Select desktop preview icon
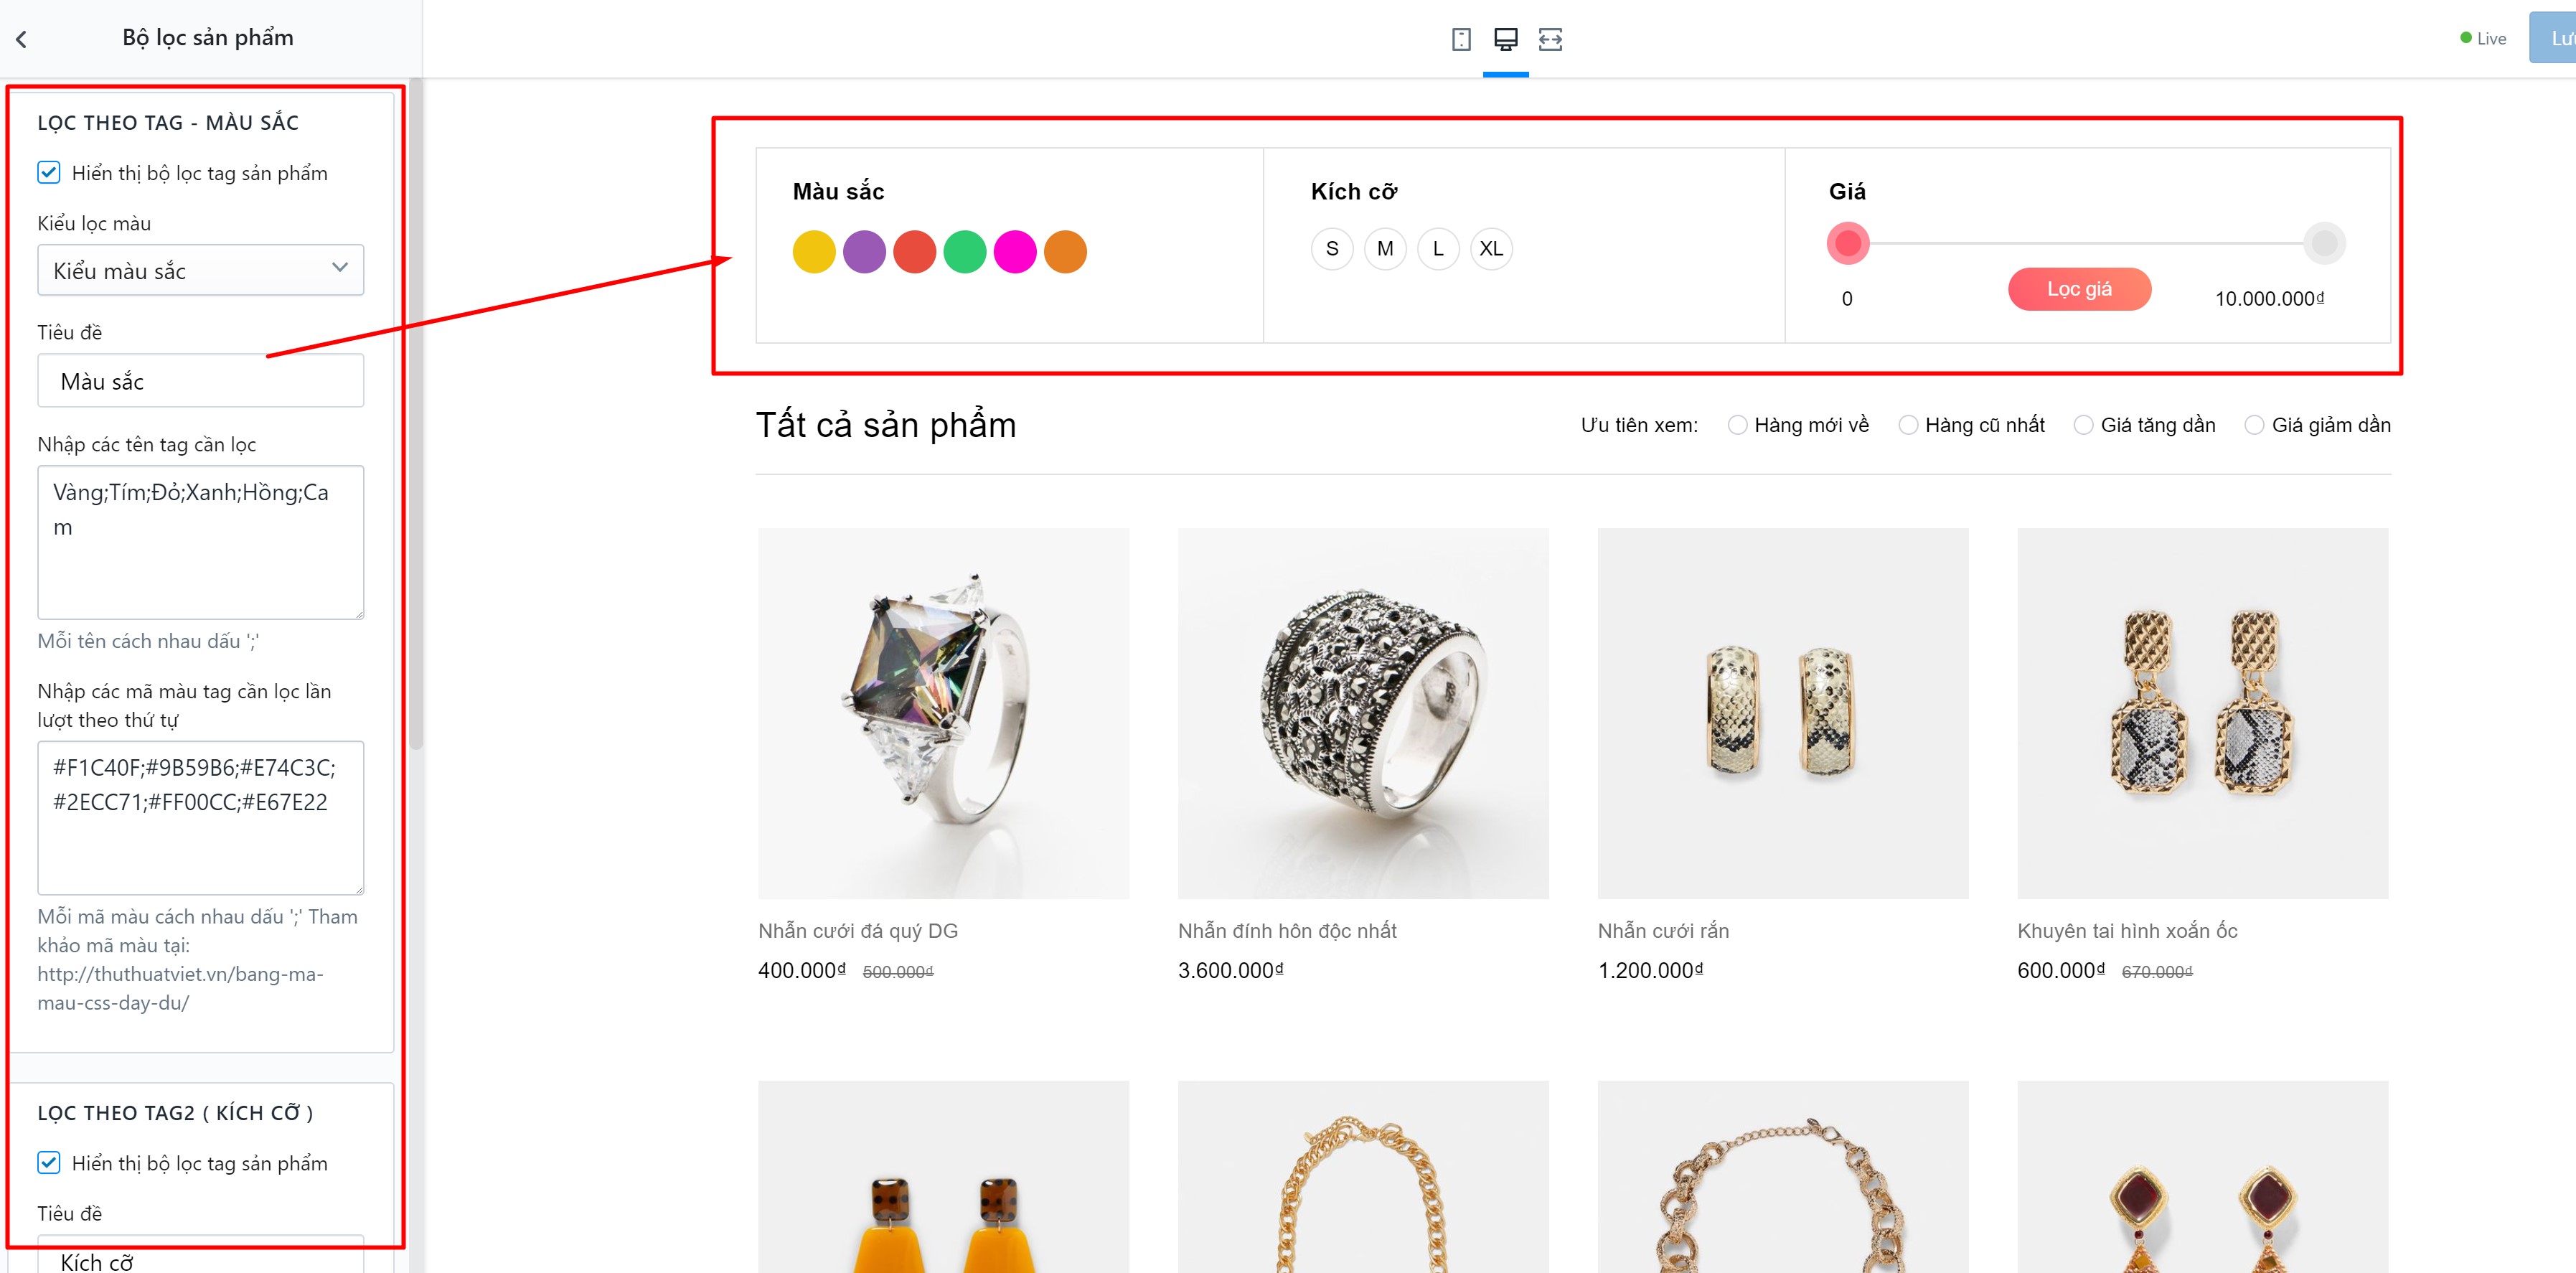 tap(1505, 39)
